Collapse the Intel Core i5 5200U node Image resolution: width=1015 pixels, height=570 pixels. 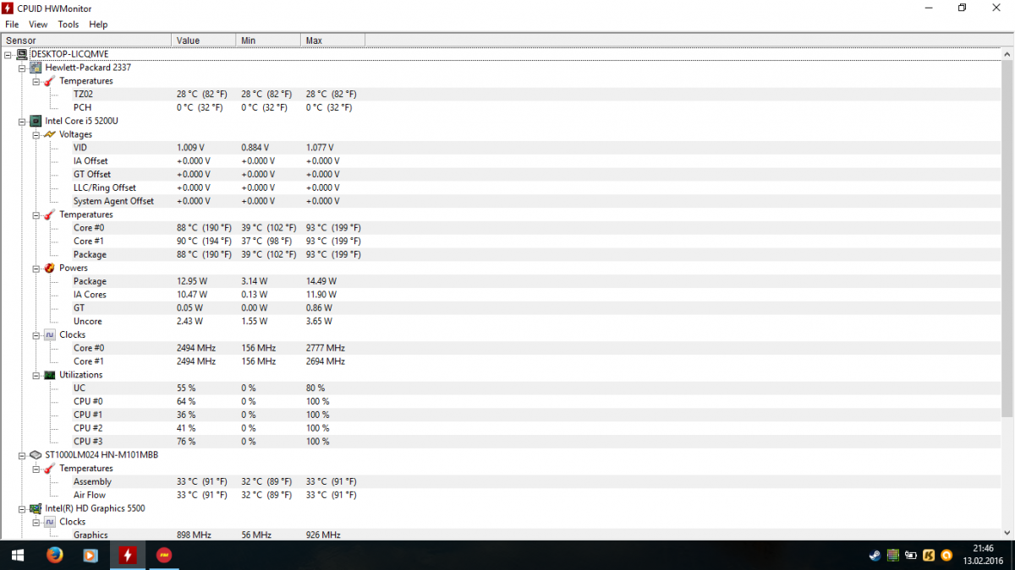(x=22, y=121)
